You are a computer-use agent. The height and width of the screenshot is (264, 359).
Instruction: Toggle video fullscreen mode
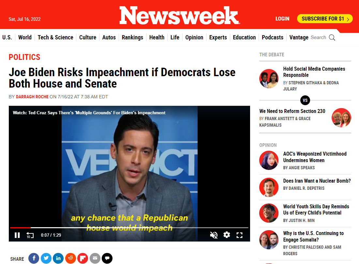239,235
